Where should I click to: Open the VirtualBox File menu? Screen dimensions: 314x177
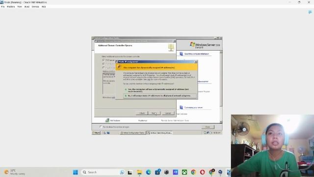(x=3, y=6)
